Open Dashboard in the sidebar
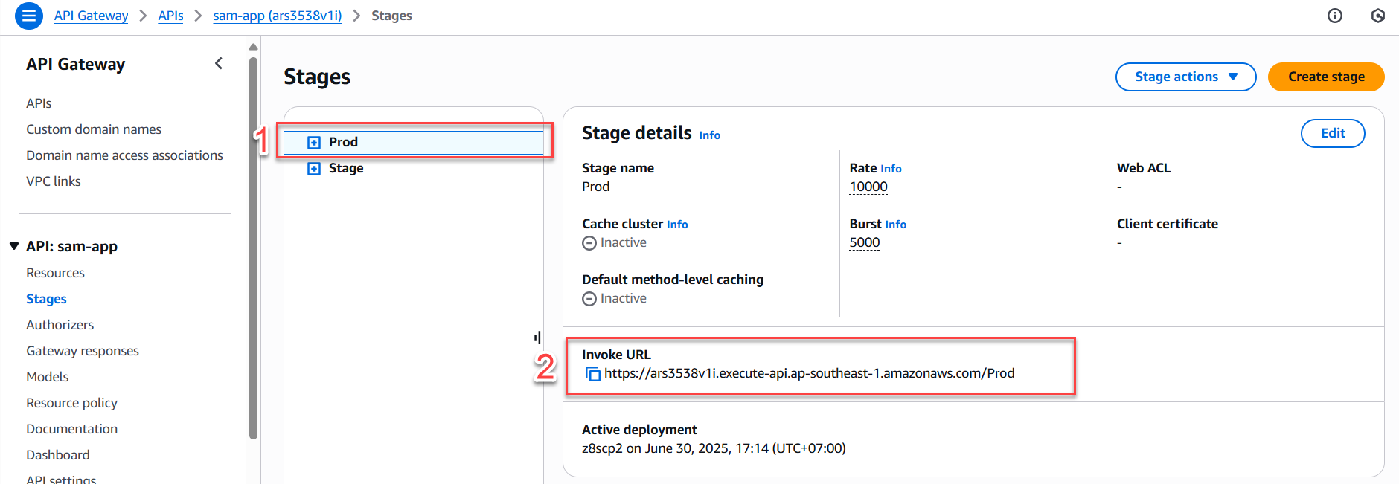The width and height of the screenshot is (1399, 484). coord(57,455)
